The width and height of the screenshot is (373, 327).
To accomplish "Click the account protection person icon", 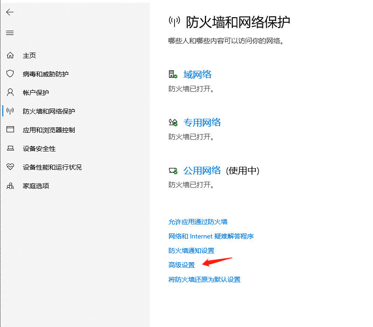I will [x=10, y=93].
